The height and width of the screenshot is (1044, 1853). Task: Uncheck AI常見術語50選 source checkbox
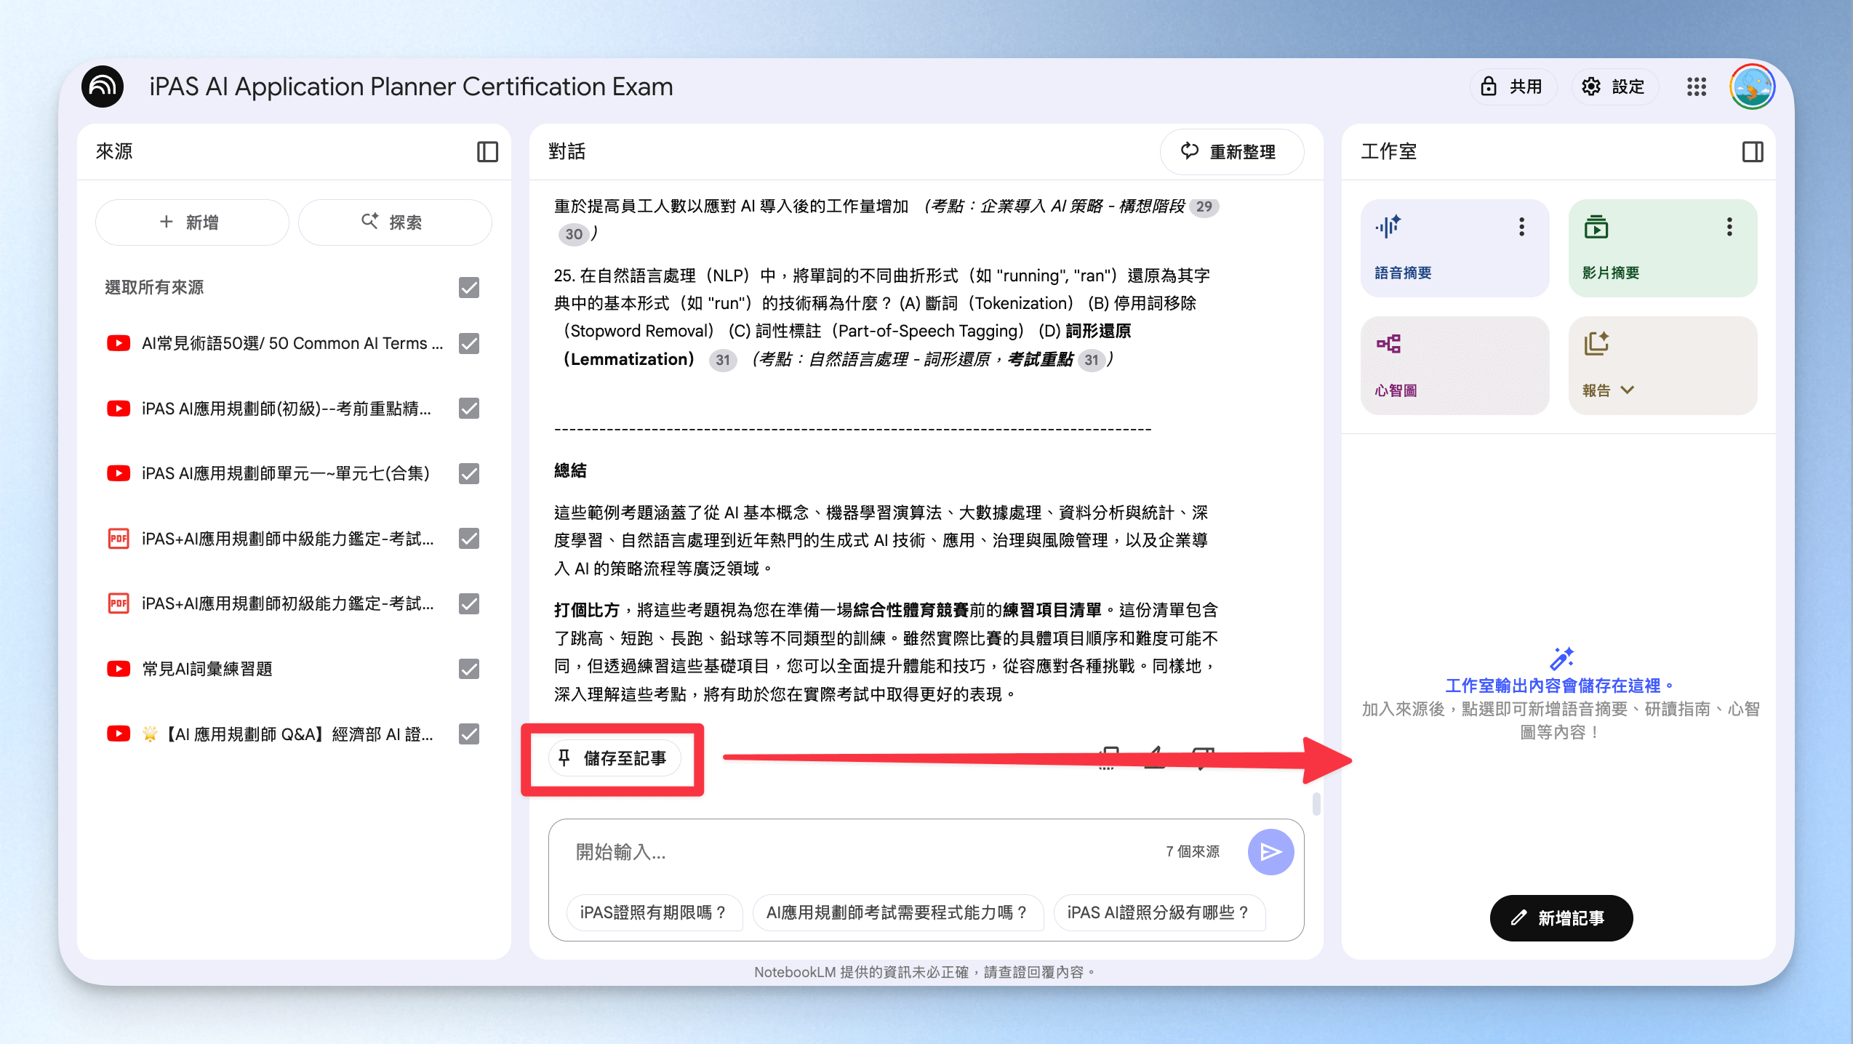(x=469, y=343)
